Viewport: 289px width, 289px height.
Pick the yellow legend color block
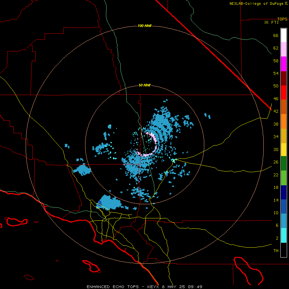tap(284, 150)
